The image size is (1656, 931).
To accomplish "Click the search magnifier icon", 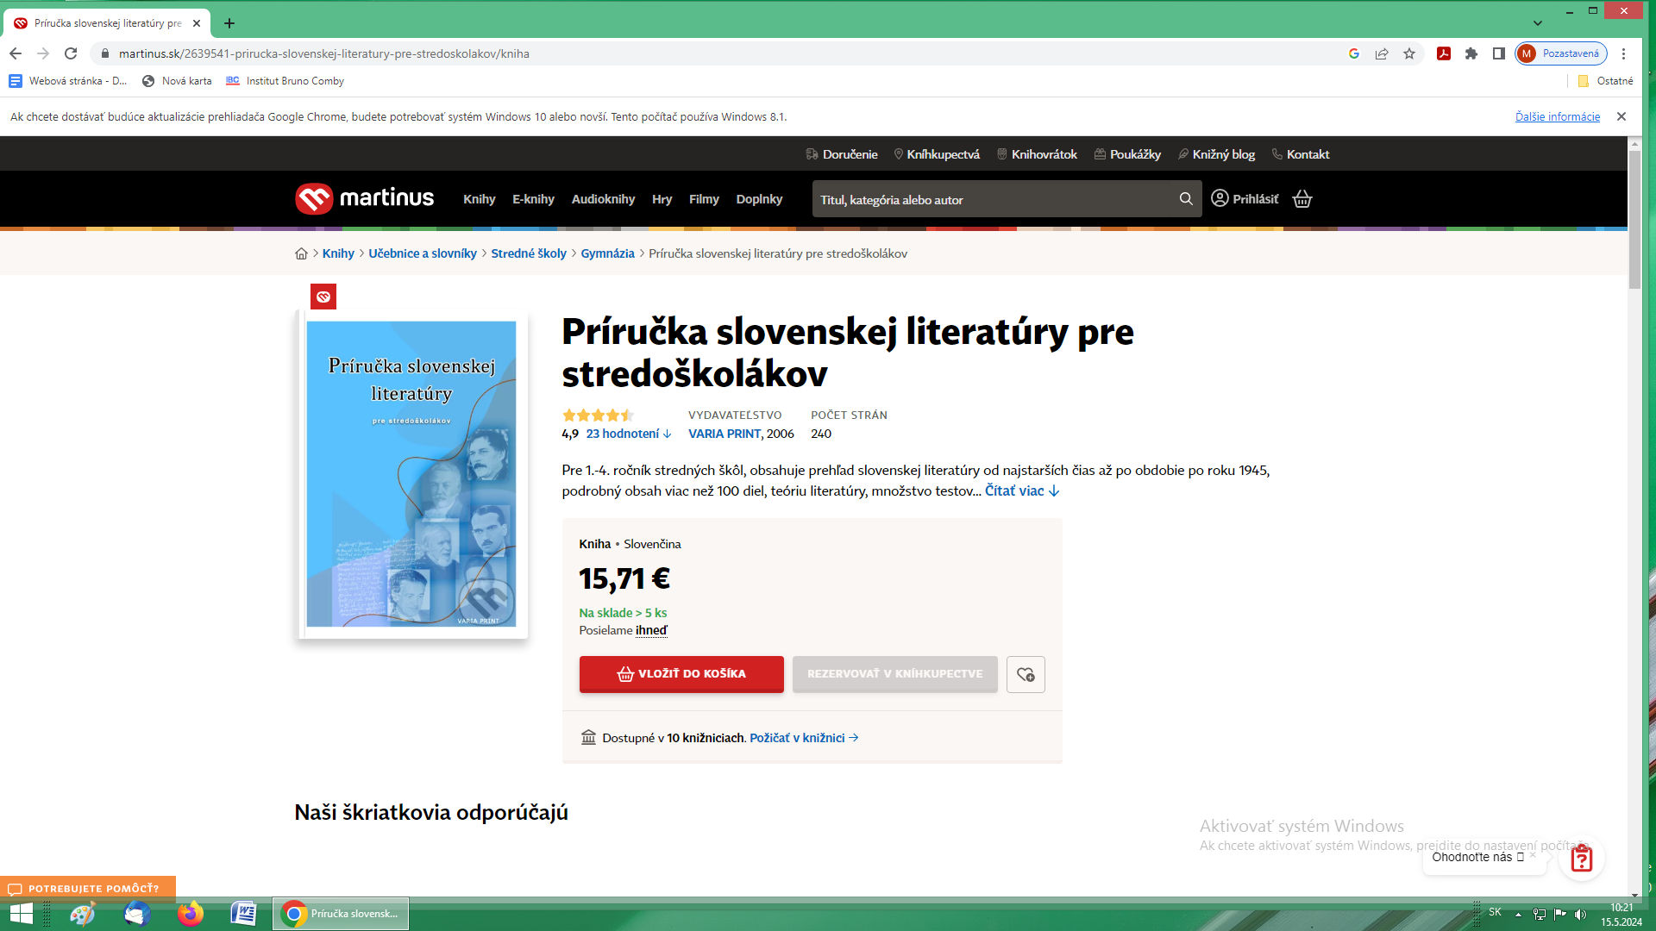I will click(1186, 199).
